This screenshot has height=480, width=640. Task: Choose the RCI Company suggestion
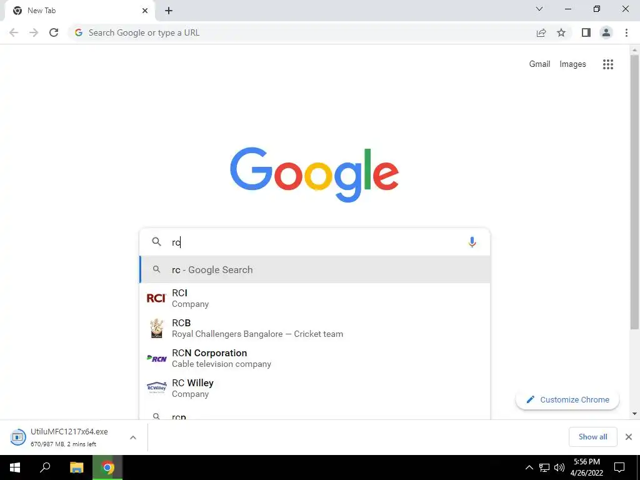coord(315,298)
